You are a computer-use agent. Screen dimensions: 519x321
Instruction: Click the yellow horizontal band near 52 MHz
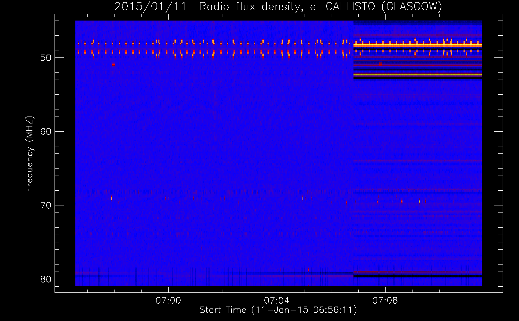418,75
